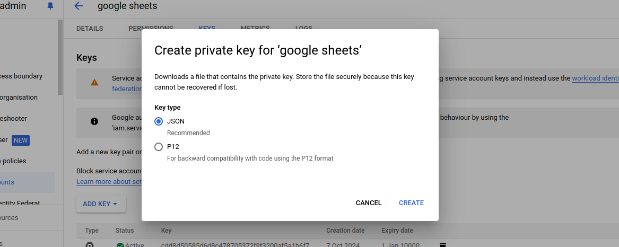
Task: Click the Recommended label under JSON
Action: click(x=188, y=133)
